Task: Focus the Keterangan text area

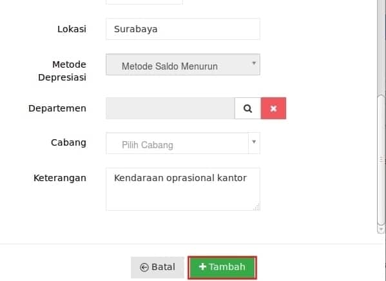Action: [183, 189]
